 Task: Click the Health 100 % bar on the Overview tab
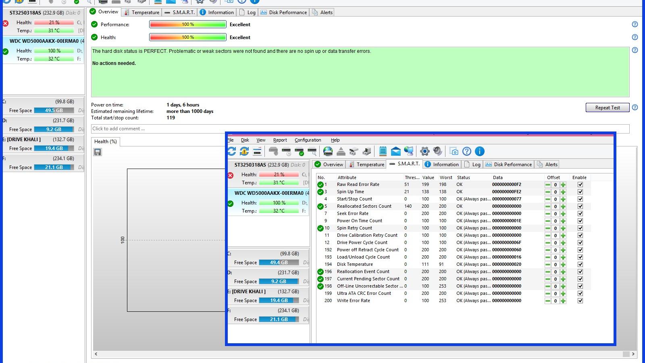pos(188,37)
